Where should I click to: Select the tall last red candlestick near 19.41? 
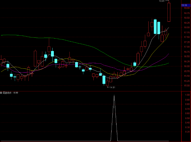(169, 12)
